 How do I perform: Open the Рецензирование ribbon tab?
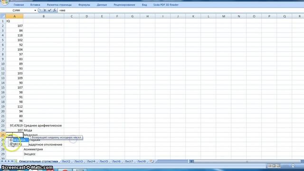pos(124,5)
